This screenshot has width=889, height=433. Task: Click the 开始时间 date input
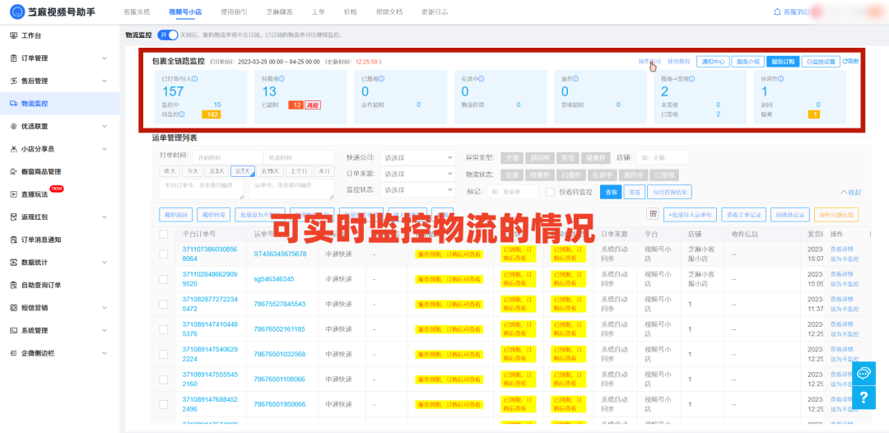coord(228,157)
